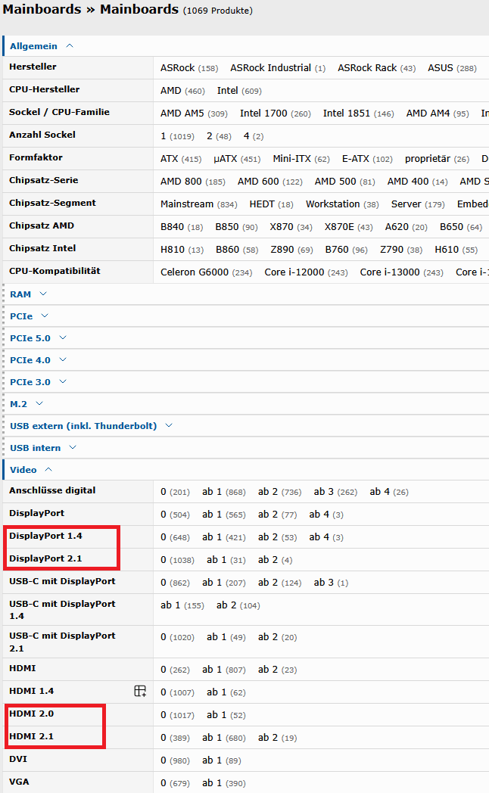This screenshot has height=793, width=489.
Task: Expand USB extern (inkl. Thunderbolt) section
Action: [x=91, y=426]
